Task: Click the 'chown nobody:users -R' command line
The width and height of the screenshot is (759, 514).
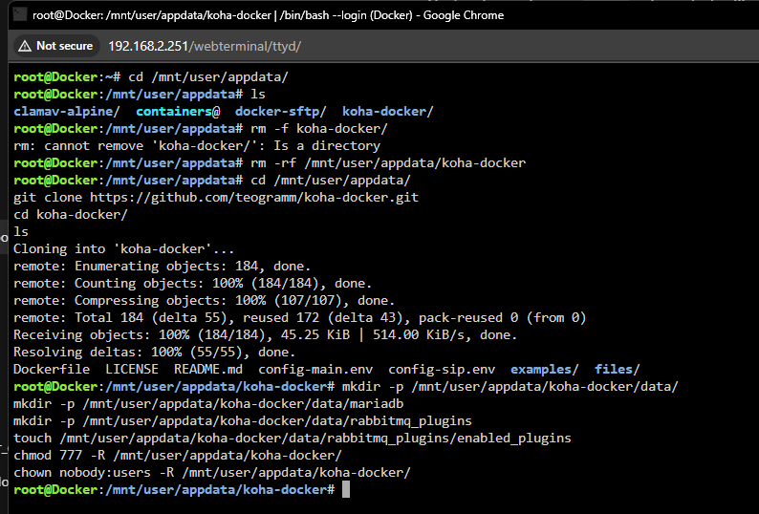Action: click(212, 472)
